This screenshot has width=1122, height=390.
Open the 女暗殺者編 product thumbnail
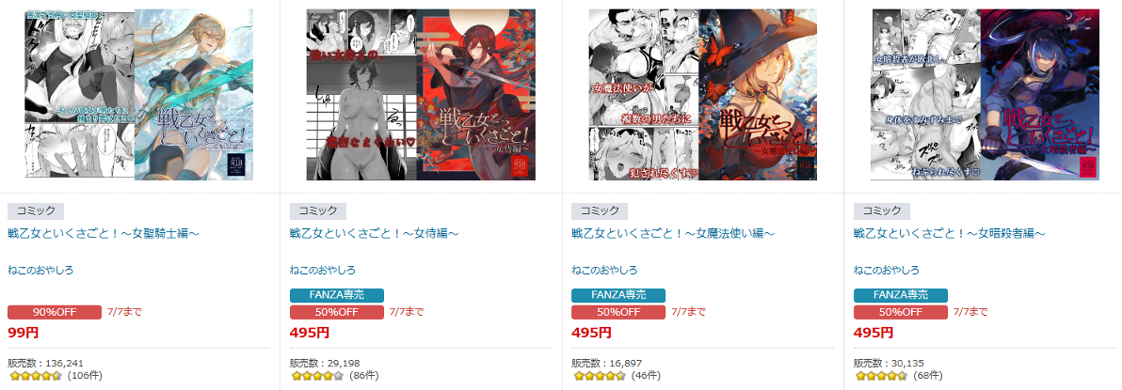point(985,94)
